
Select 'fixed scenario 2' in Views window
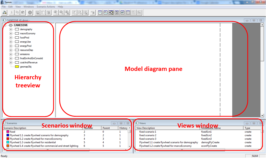pos(148,135)
